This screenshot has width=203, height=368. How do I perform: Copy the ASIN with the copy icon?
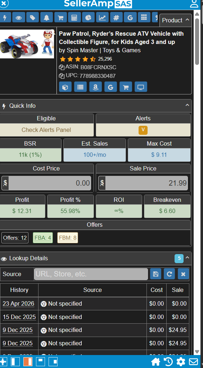click(x=62, y=67)
